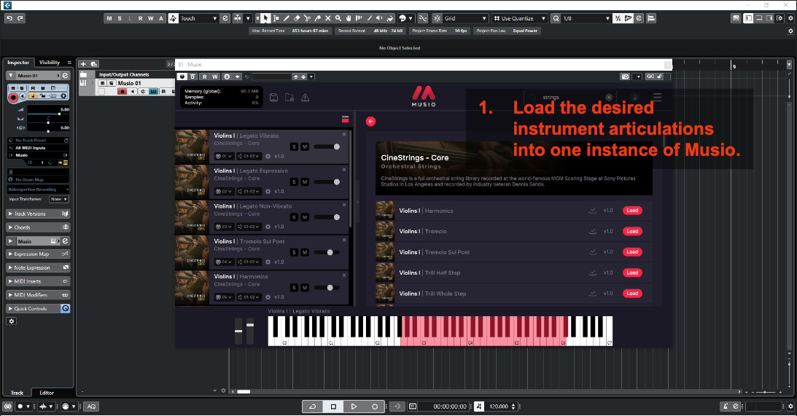
Task: Open the Musio hamburger menu icon
Action: 657,96
